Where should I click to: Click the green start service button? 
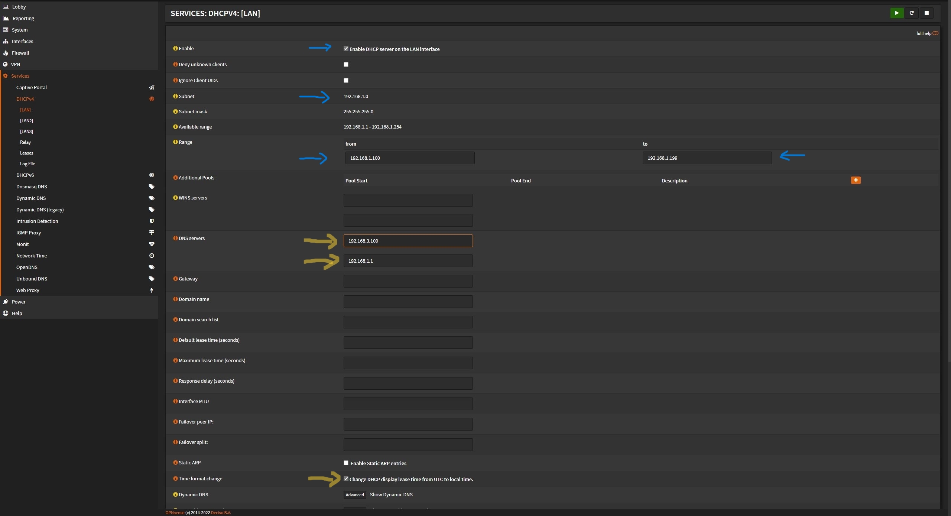coord(896,13)
